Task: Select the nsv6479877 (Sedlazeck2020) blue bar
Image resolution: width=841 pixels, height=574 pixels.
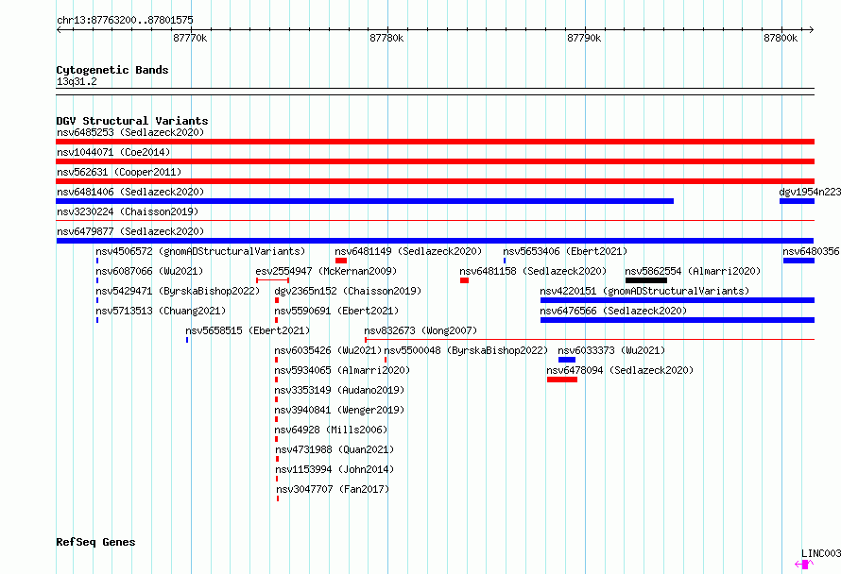Action: 435,241
